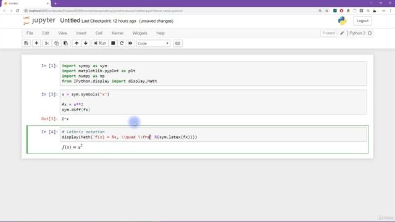Open the Insert menu

(81, 33)
